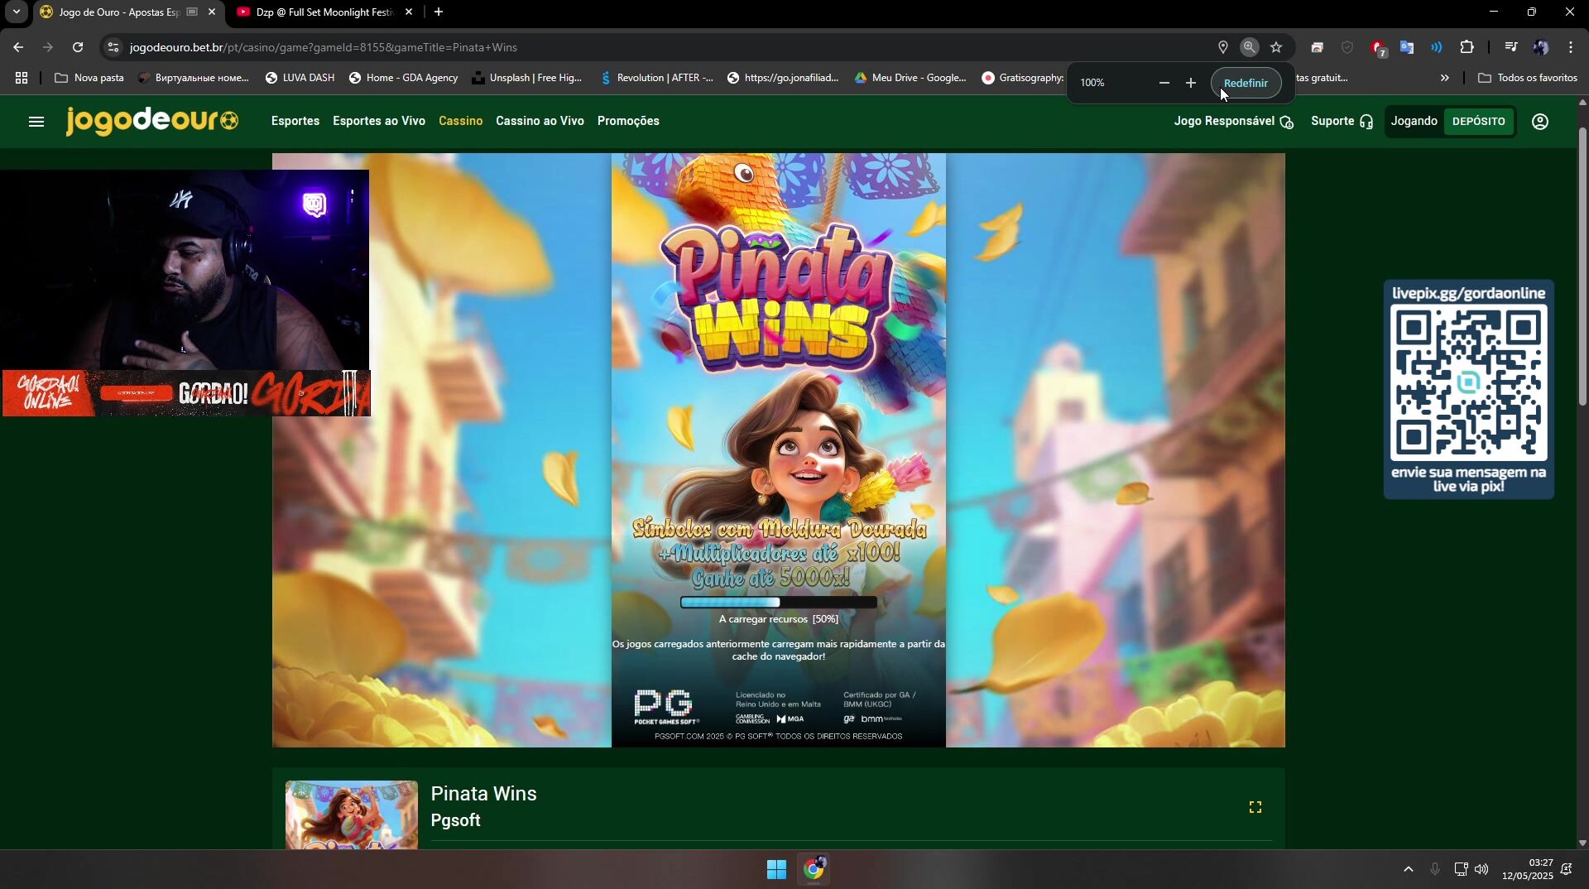Open the LUVA DASH bookmark
The height and width of the screenshot is (889, 1589).
tap(300, 78)
